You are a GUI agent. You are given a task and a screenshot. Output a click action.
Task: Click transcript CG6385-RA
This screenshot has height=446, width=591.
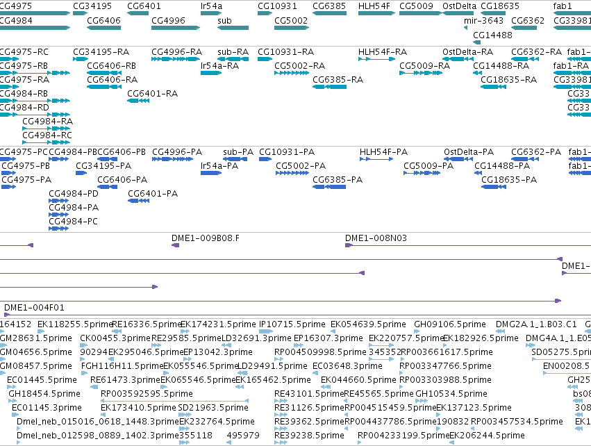[x=338, y=80]
